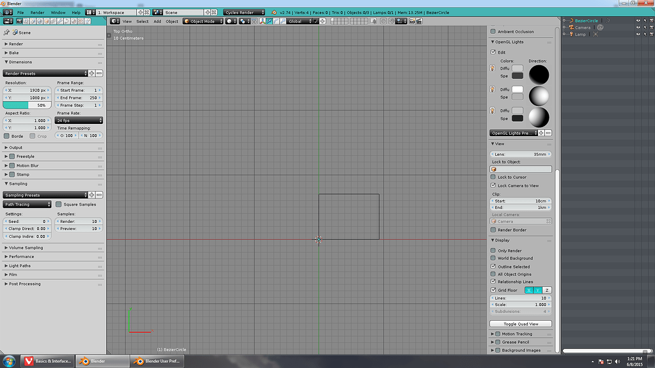Click the resolution percentage 50% slider
This screenshot has width=655, height=368.
(x=27, y=105)
